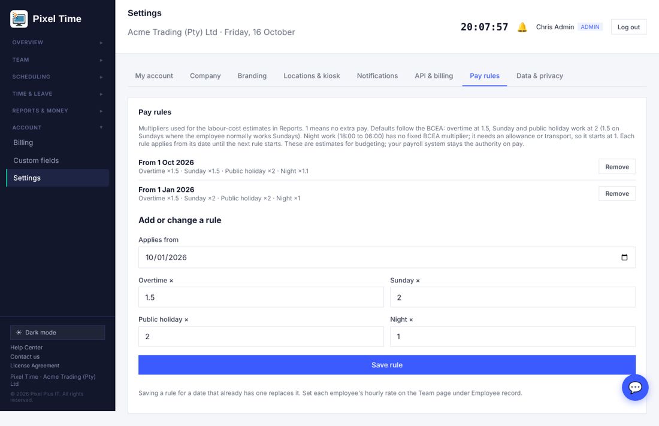Expand the Overview sidebar section
Screen dimensions: 659x426
(58, 42)
